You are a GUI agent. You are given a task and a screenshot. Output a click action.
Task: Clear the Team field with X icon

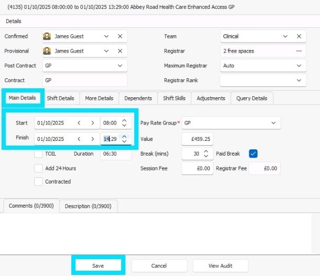coord(298,36)
